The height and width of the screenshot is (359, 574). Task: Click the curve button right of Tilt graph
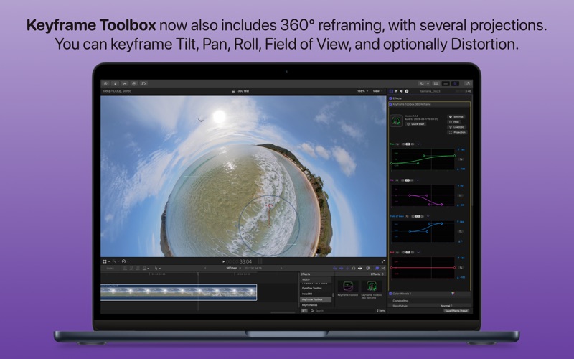click(x=461, y=195)
